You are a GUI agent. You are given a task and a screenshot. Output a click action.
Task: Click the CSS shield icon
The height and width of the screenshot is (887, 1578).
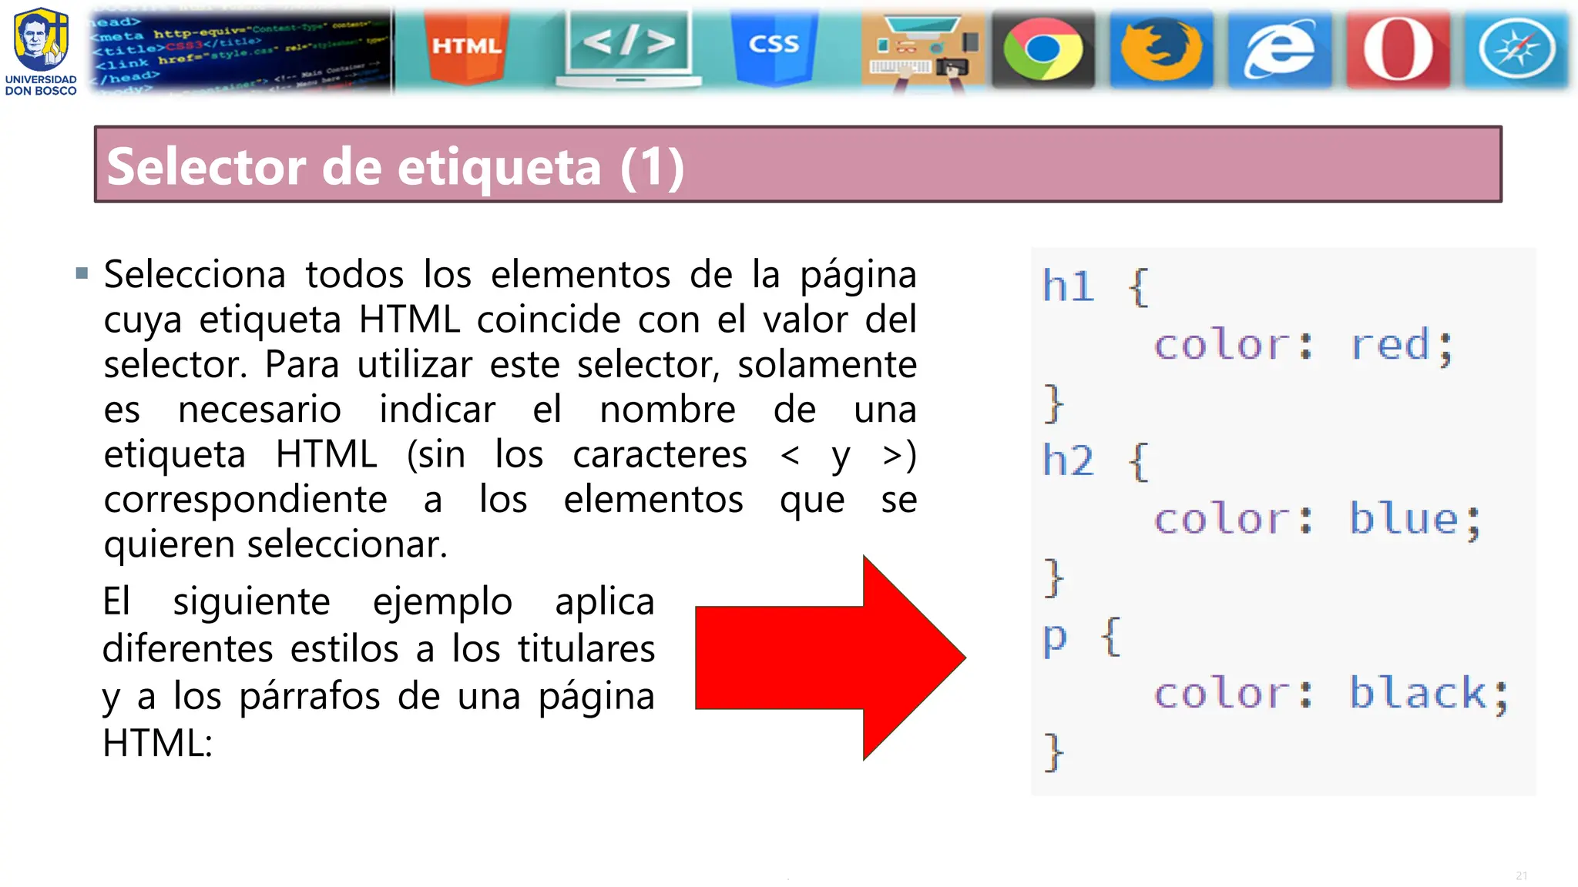point(774,46)
